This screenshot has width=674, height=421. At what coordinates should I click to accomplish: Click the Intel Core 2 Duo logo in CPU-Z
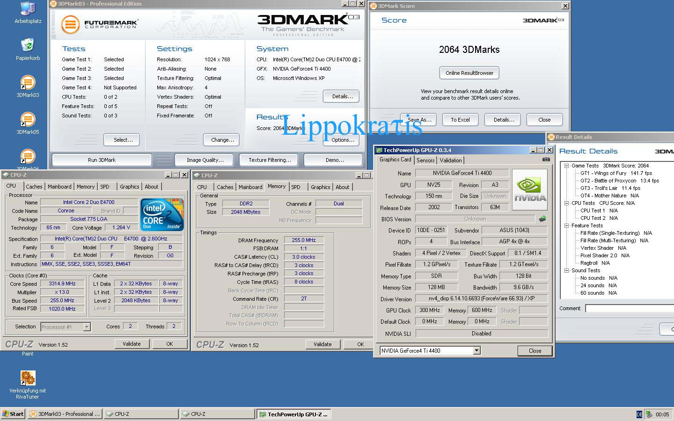[162, 214]
